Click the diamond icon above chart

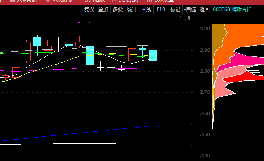point(180,18)
